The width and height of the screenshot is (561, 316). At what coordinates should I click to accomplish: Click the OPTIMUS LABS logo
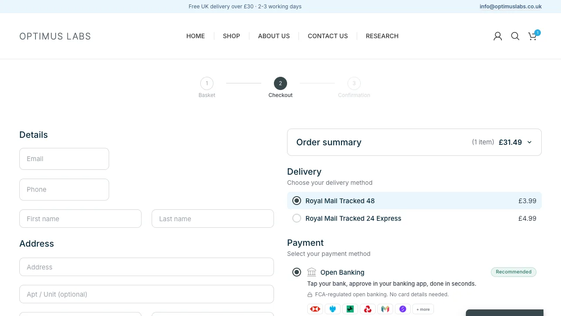point(55,36)
